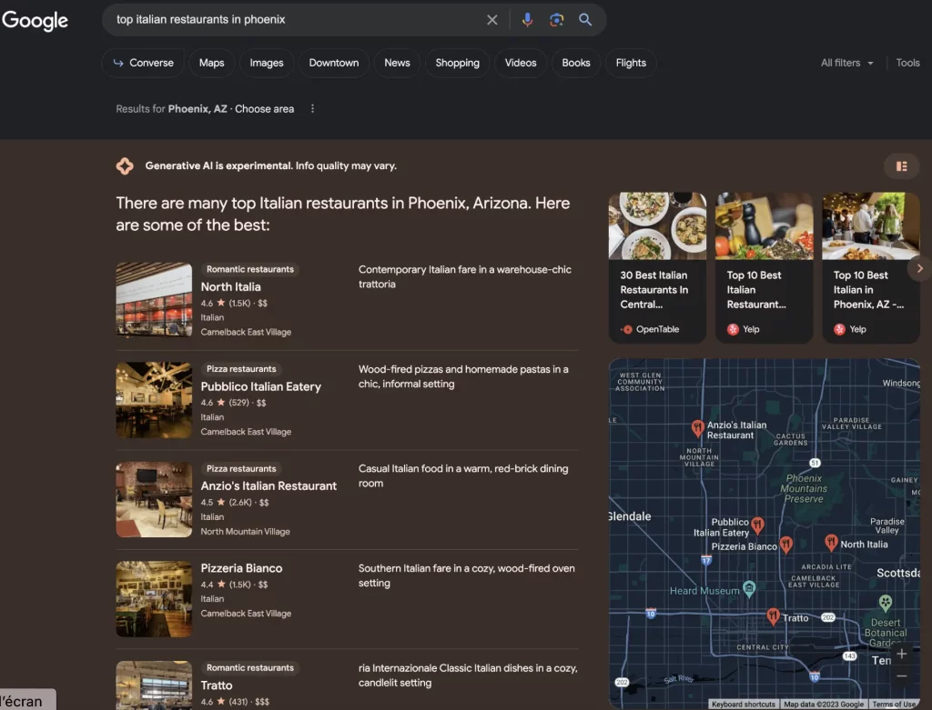The width and height of the screenshot is (932, 710).
Task: Open Anzio's Italian Restaurant photo thumbnail
Action: [x=154, y=499]
